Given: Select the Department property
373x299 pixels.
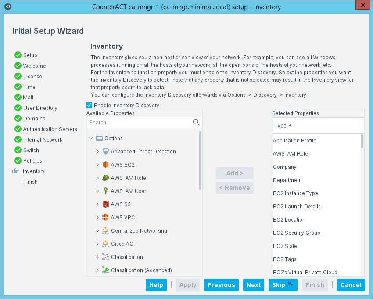Looking at the screenshot, I should pyautogui.click(x=316, y=180).
